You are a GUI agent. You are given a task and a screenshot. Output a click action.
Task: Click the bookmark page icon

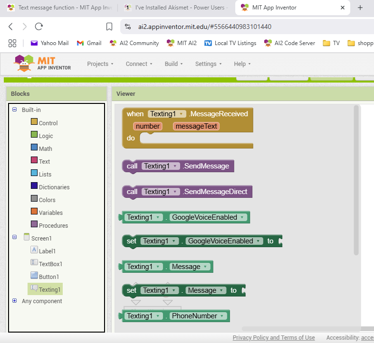(x=109, y=27)
